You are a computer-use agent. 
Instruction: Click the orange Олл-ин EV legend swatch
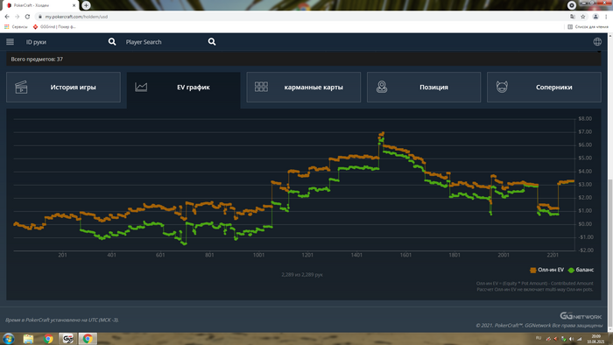(532, 270)
